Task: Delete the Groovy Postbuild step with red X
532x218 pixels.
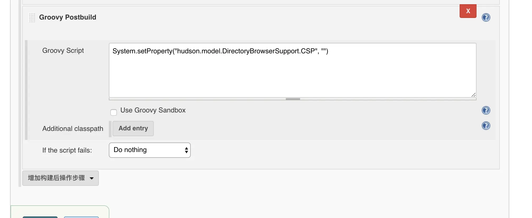Action: tap(468, 11)
